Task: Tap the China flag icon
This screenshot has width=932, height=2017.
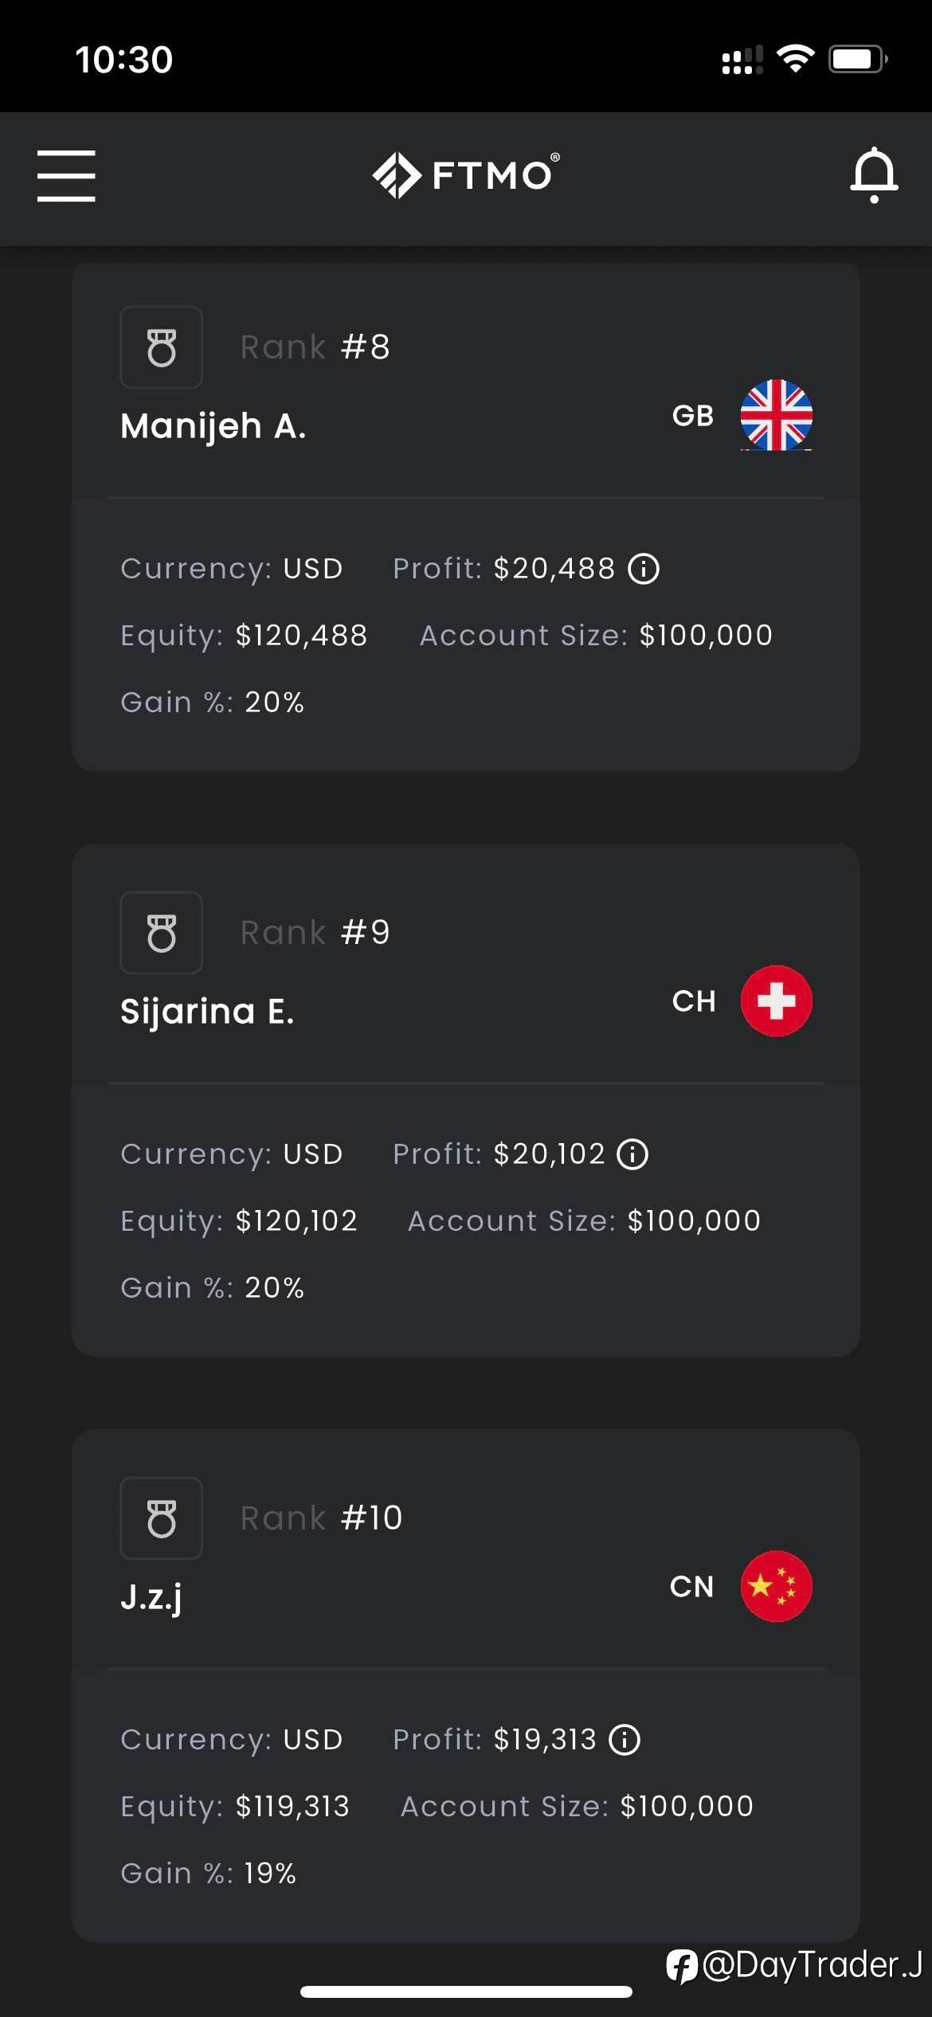Action: (776, 1586)
